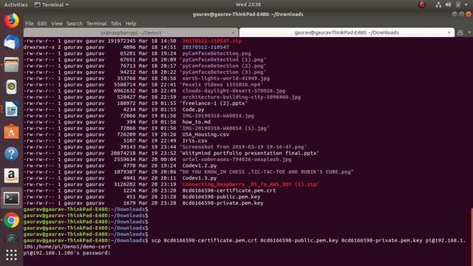Close the gaurav ~/Downloads tab

point(449,33)
